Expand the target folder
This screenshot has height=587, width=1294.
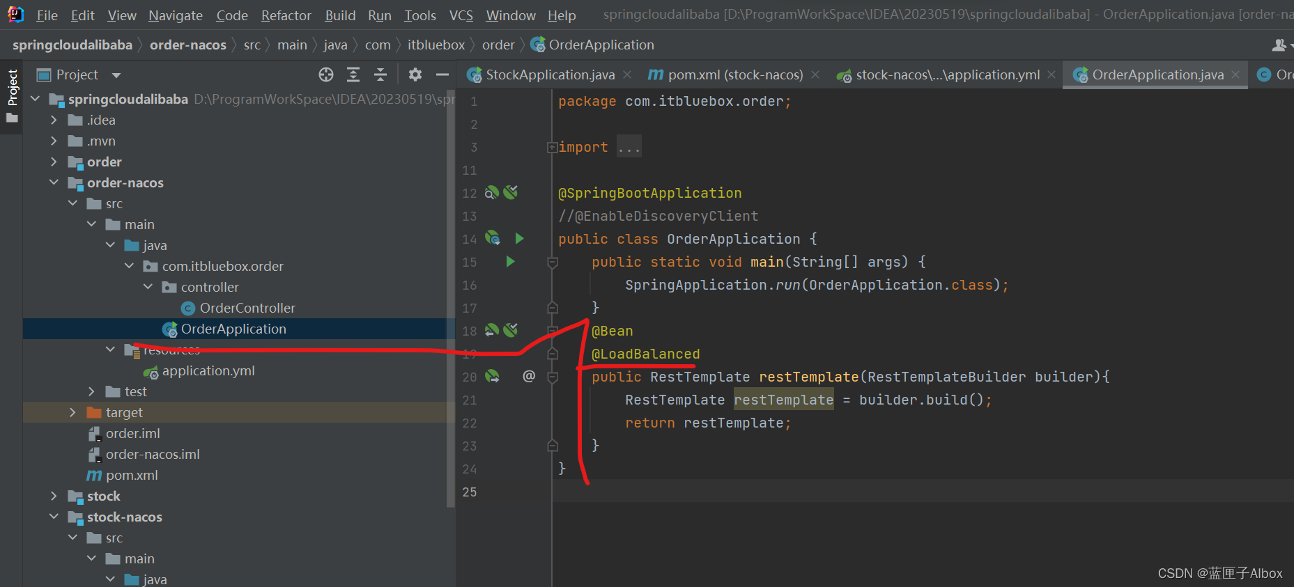73,412
